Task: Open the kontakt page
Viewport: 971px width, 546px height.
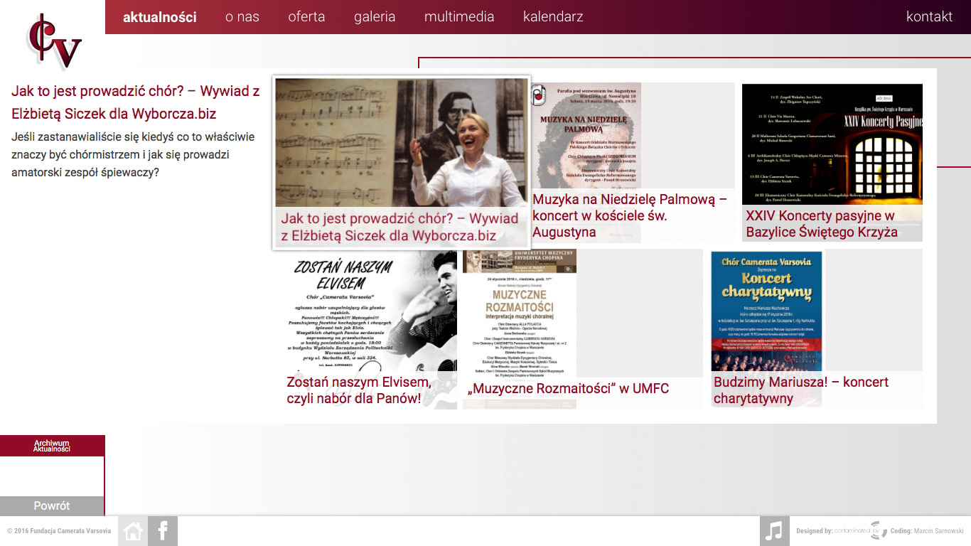Action: click(929, 17)
